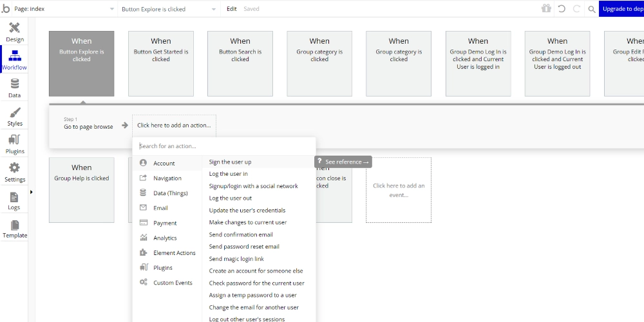644x322 pixels.
Task: Click the Email envelope icon
Action: coord(143,207)
